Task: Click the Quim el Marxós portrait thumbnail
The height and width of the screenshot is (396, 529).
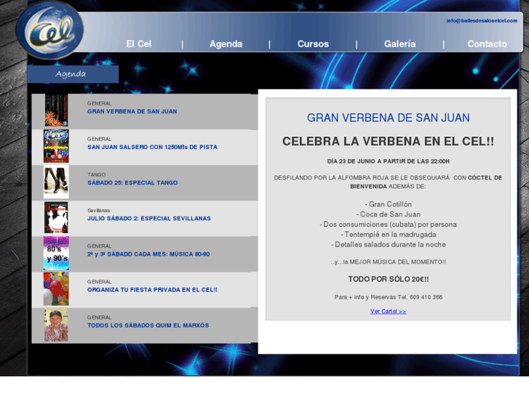Action: [56, 325]
